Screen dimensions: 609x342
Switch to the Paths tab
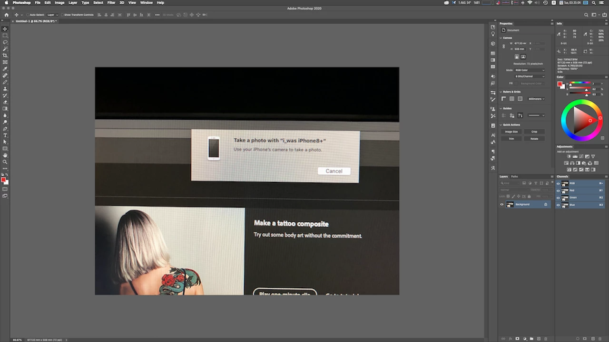pyautogui.click(x=514, y=176)
